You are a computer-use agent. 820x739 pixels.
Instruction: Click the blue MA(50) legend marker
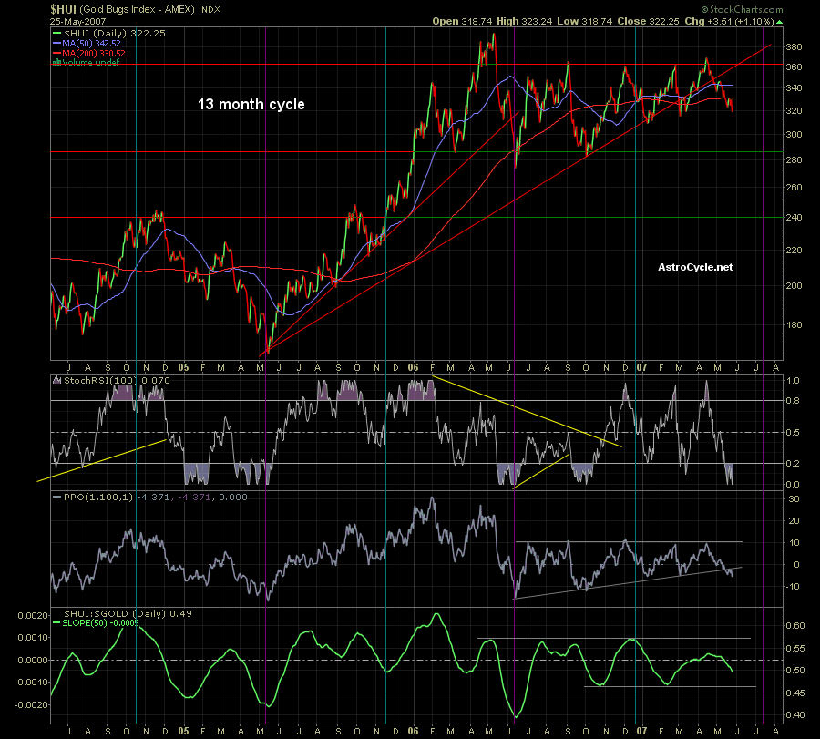pyautogui.click(x=56, y=43)
